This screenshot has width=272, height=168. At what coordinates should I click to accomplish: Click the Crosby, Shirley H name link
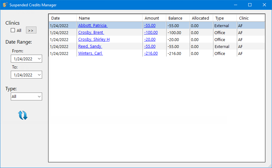coord(94,39)
